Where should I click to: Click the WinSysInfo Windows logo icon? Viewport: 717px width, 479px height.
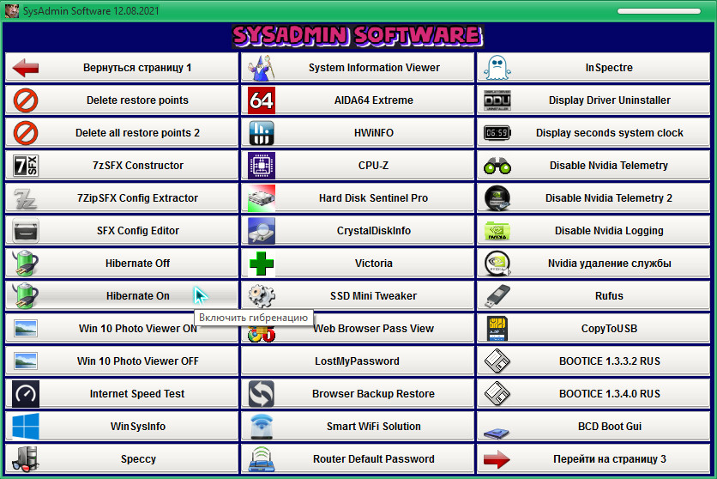point(26,427)
